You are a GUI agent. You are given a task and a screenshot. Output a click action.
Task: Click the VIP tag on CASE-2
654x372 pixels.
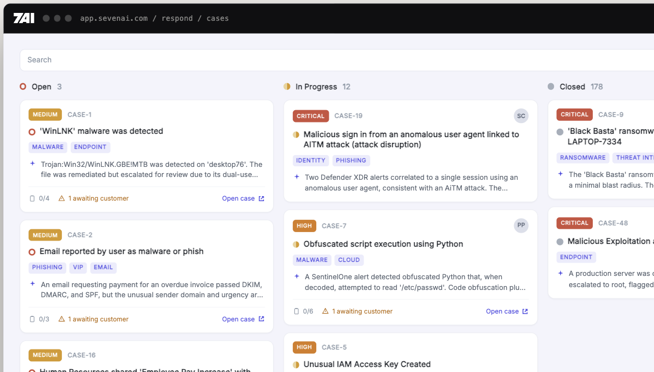click(78, 267)
